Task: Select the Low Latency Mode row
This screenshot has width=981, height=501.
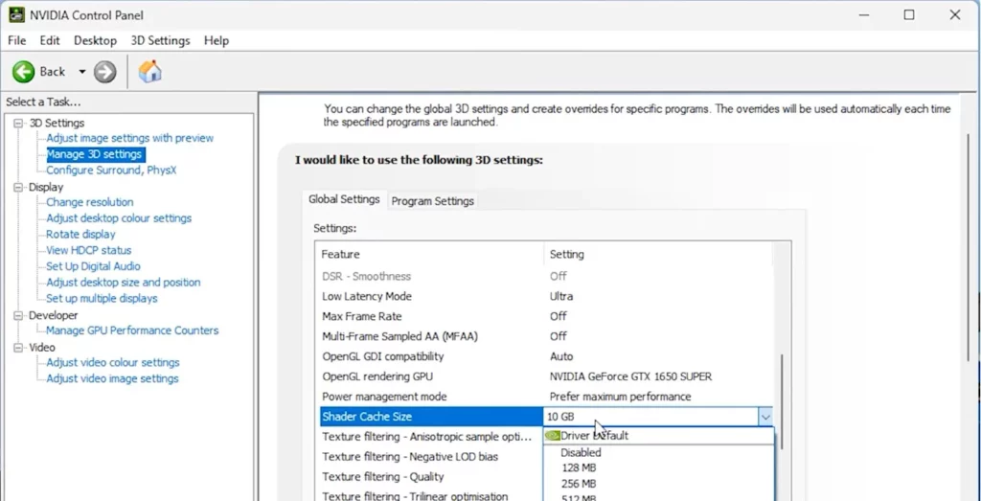Action: [367, 296]
